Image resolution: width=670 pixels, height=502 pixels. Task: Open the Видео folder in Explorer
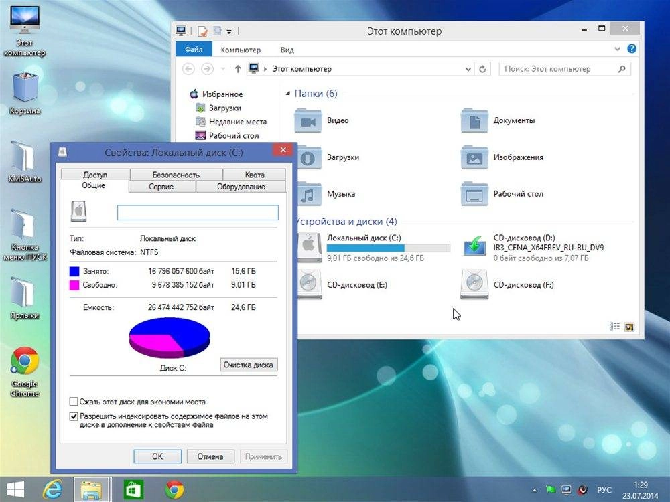coord(322,120)
